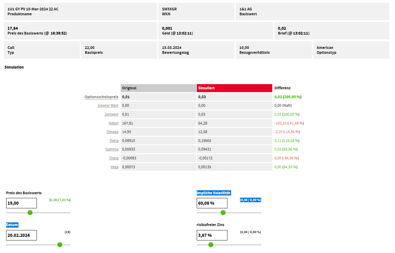Open the Innerer Wert explanation link
The image size is (395, 253).
108,106
